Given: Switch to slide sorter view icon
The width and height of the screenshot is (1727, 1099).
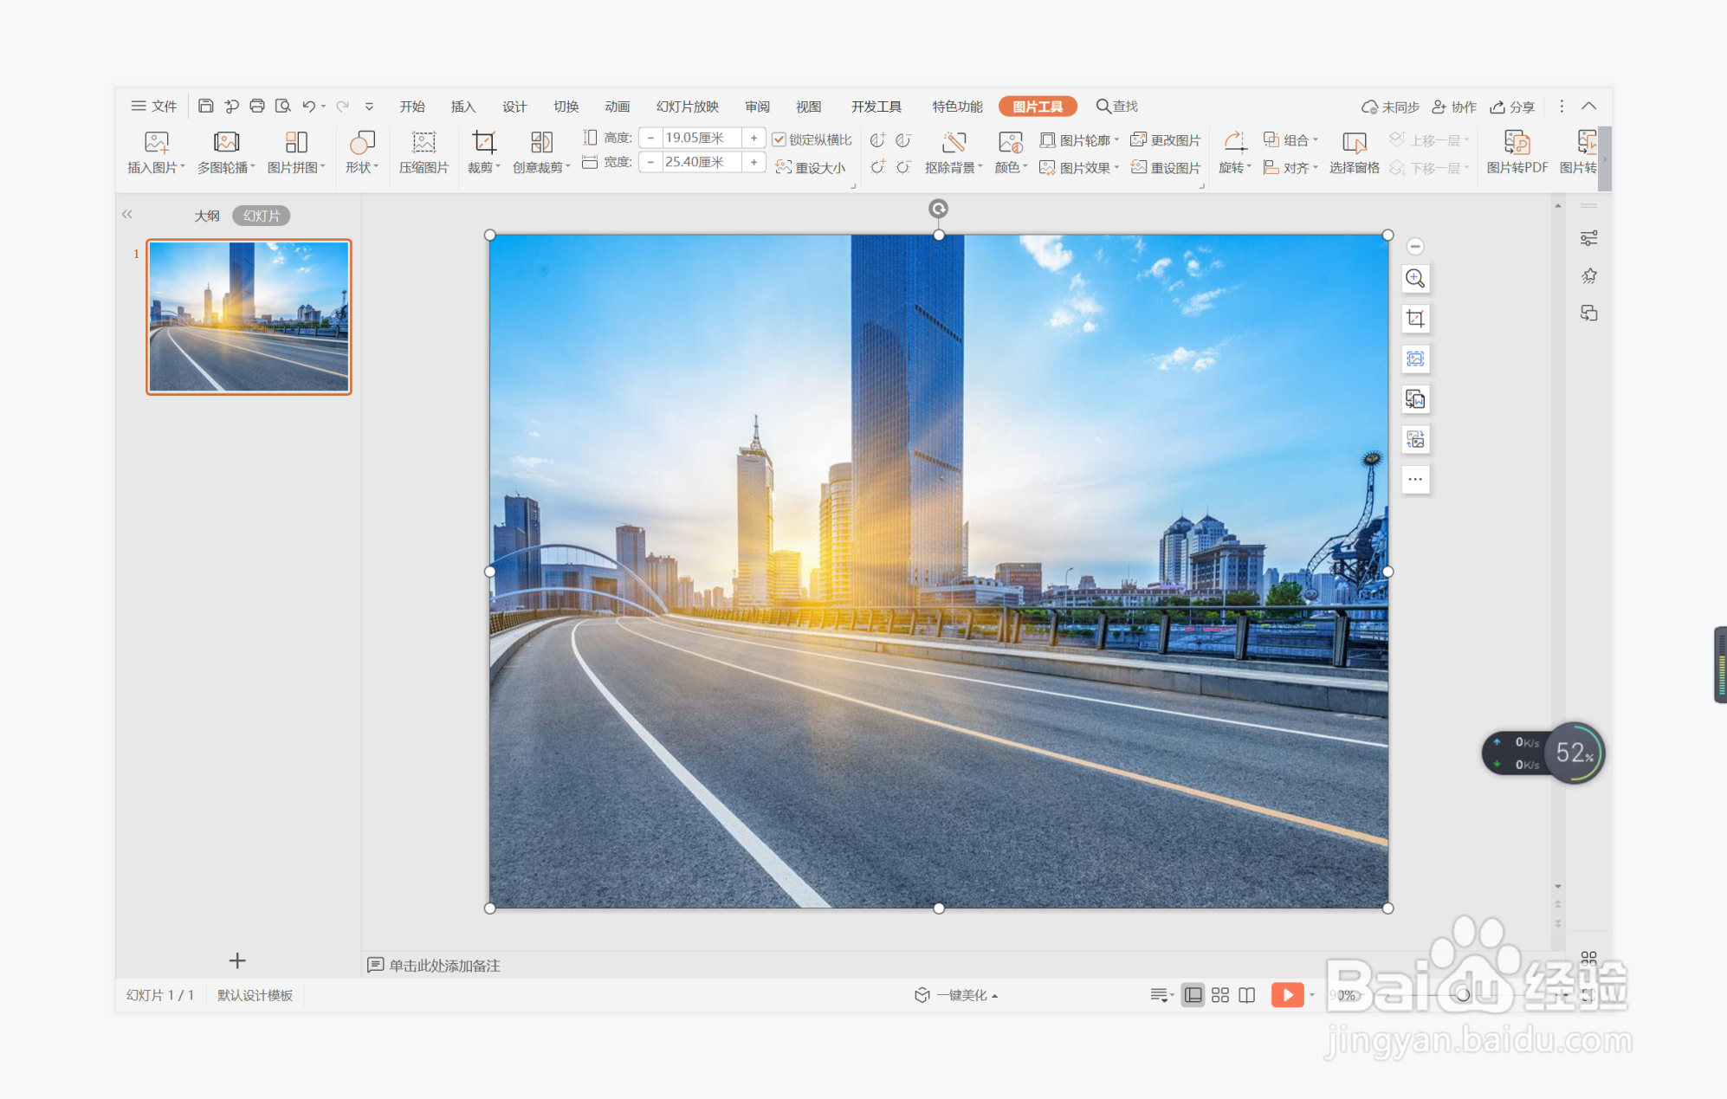Looking at the screenshot, I should pos(1220,995).
